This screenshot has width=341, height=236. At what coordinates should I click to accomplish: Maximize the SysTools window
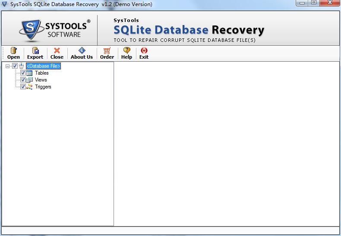314,3
